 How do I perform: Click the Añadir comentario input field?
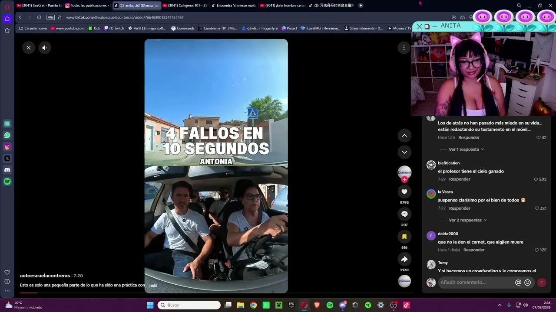coord(476,283)
